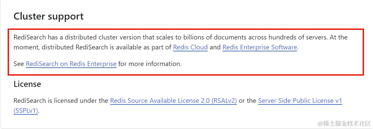This screenshot has width=373, height=129.
Task: Click the (SSPLv1) link text
Action: pyautogui.click(x=26, y=111)
